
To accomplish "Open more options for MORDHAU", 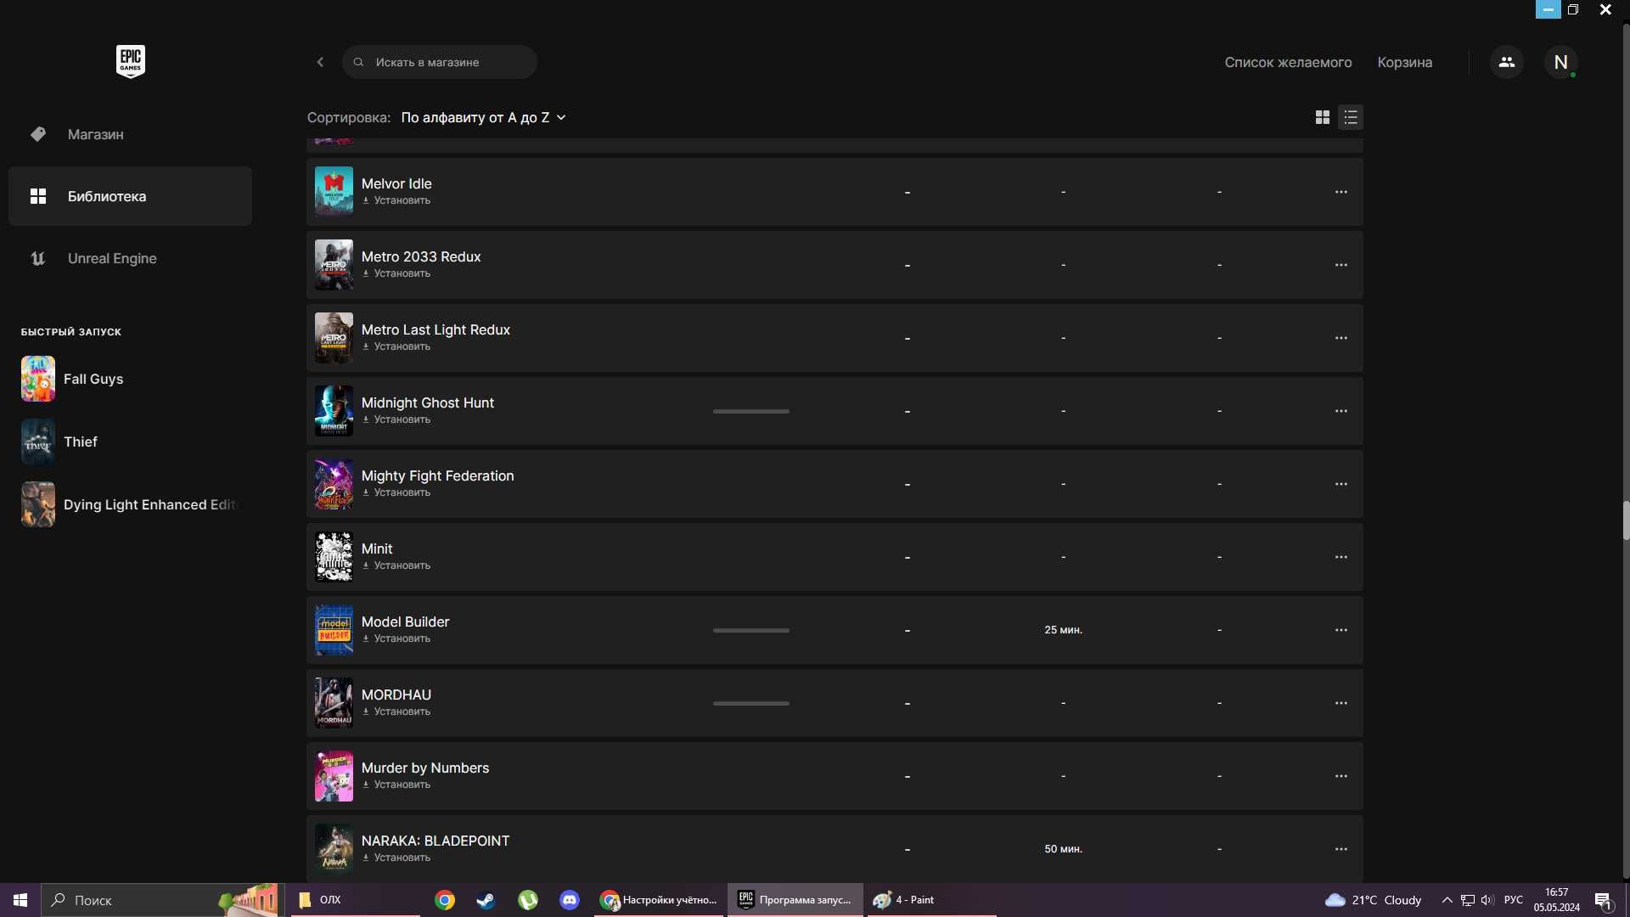I will click(1341, 703).
